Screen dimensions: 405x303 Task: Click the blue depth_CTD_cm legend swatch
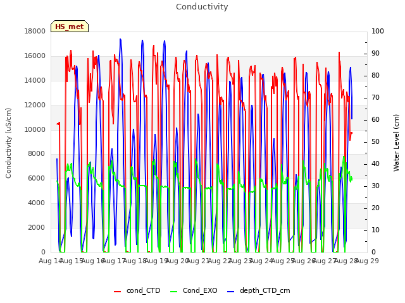230,292
